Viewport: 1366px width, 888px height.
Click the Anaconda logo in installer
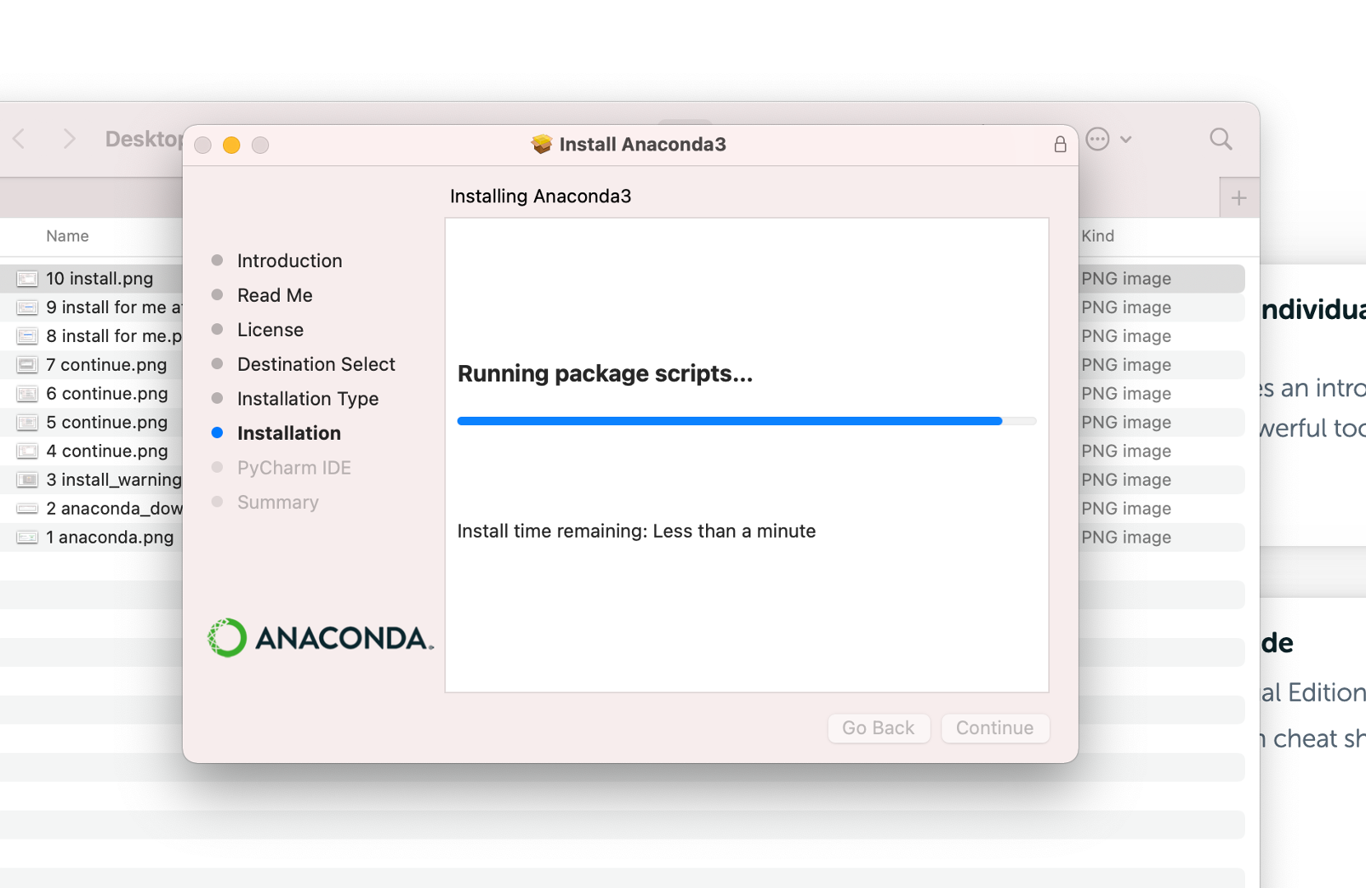pos(319,637)
